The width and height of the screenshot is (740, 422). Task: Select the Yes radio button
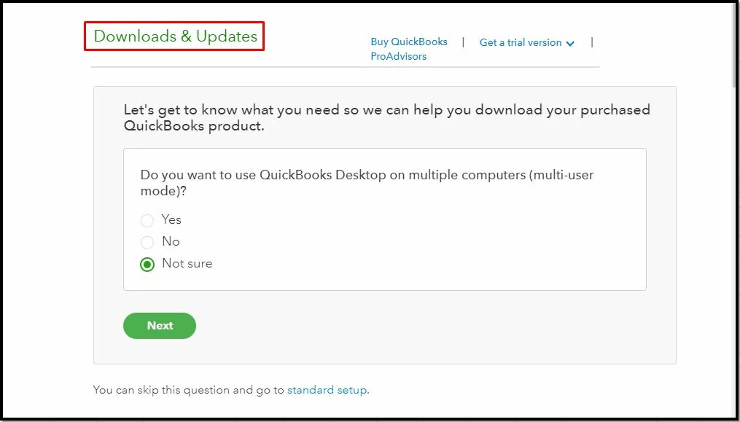[147, 220]
